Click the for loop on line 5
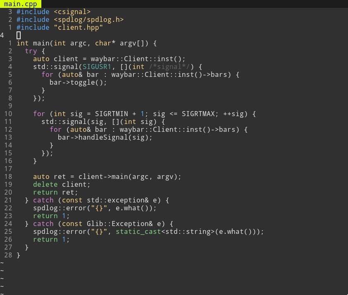Screen dimensions: 348x295 (140, 74)
